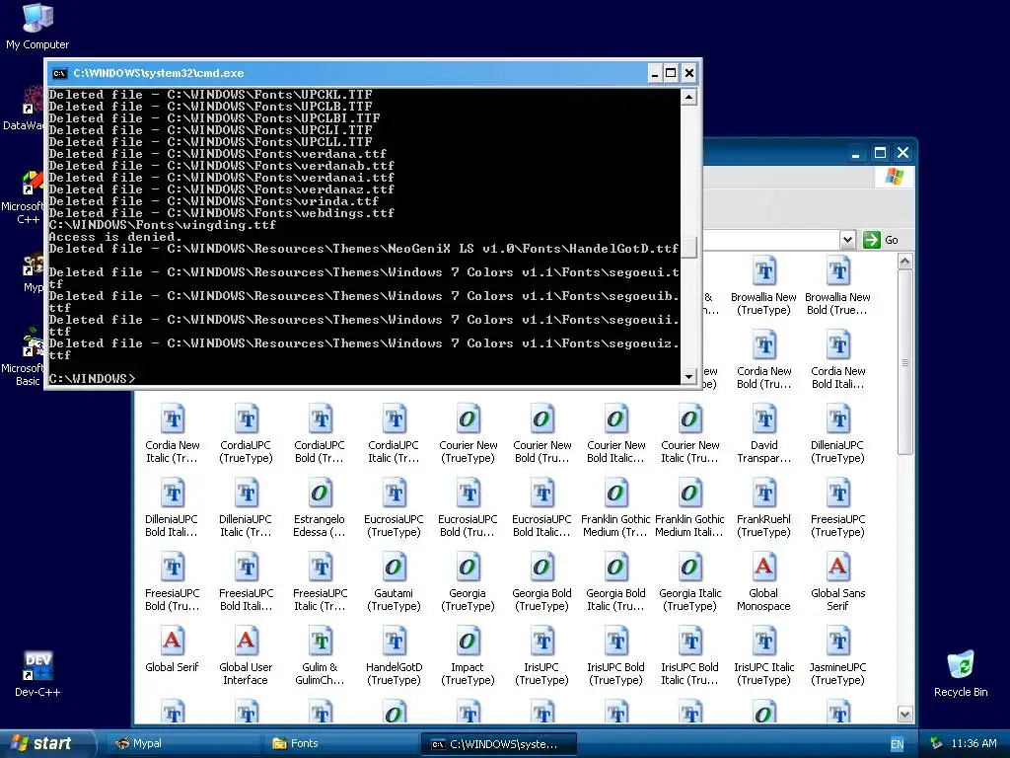Screen dimensions: 1010x758
Task: Switch to Fonts taskbar button
Action: click(339, 743)
